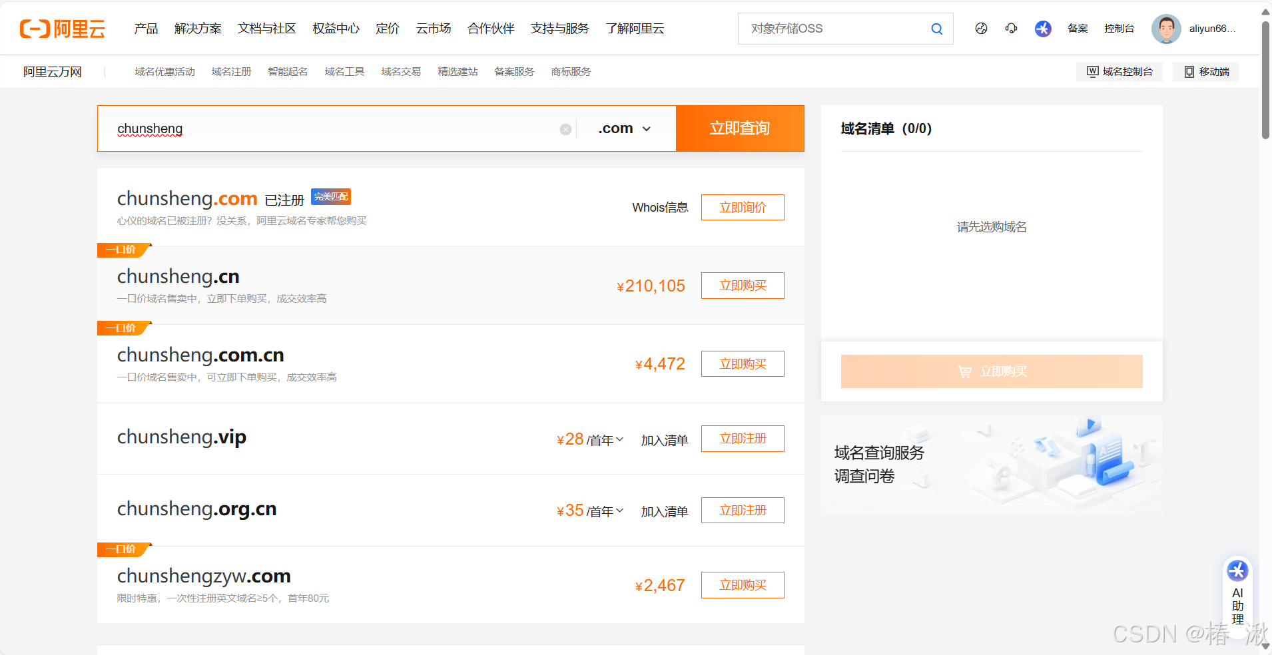The height and width of the screenshot is (655, 1272).
Task: Click the search magnifier icon
Action: tap(936, 29)
